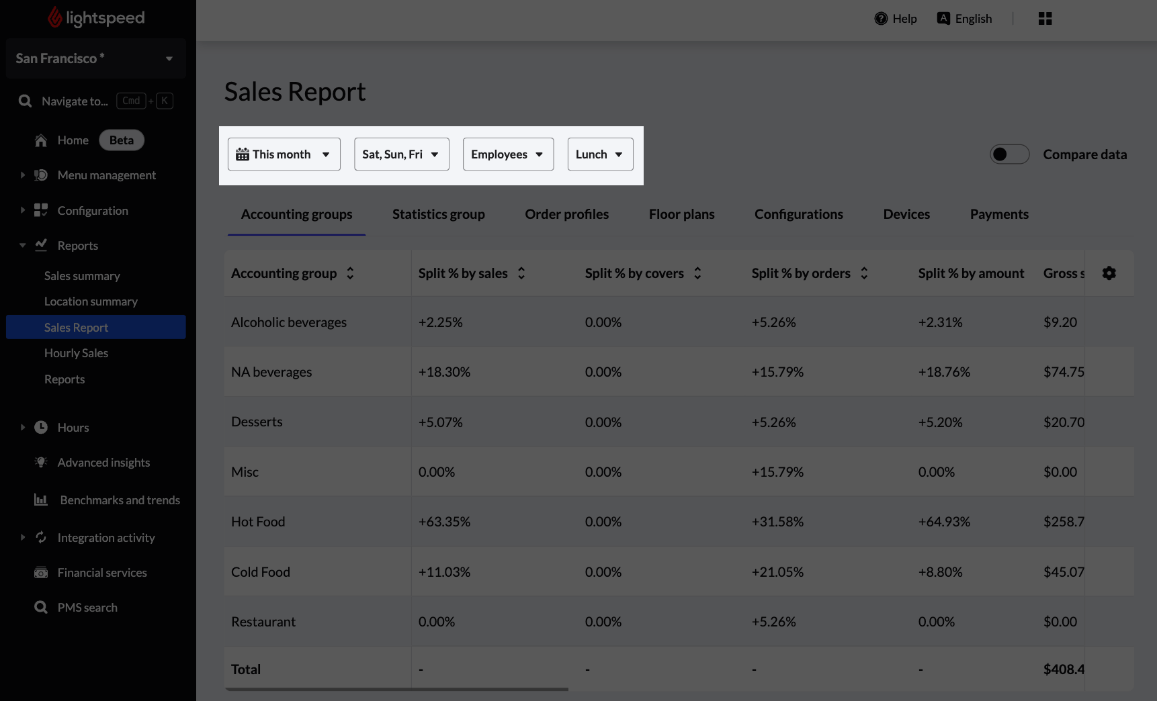
Task: Click the Hours clock icon
Action: (x=41, y=427)
